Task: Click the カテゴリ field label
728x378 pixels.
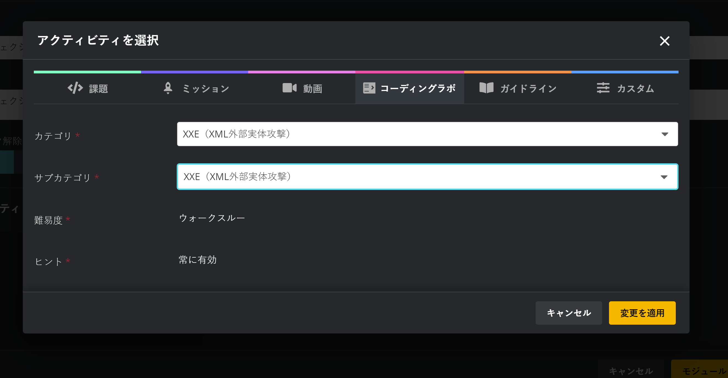Action: [x=53, y=136]
